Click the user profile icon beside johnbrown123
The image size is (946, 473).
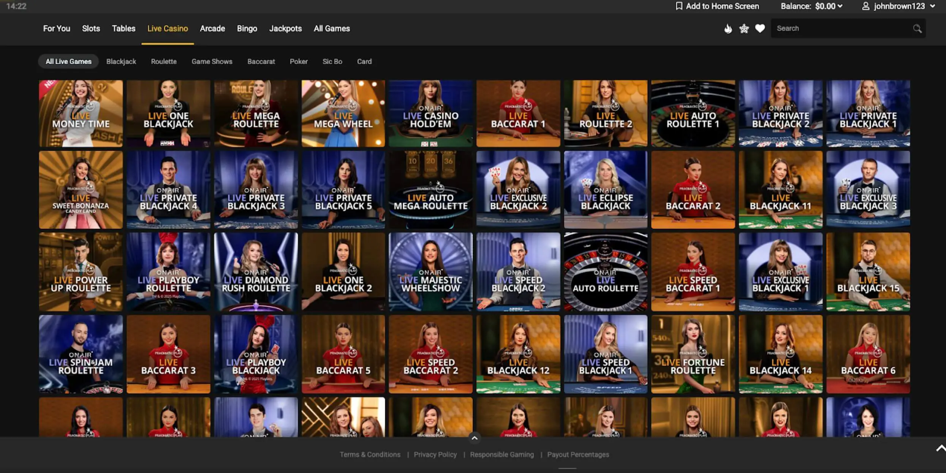coord(865,6)
